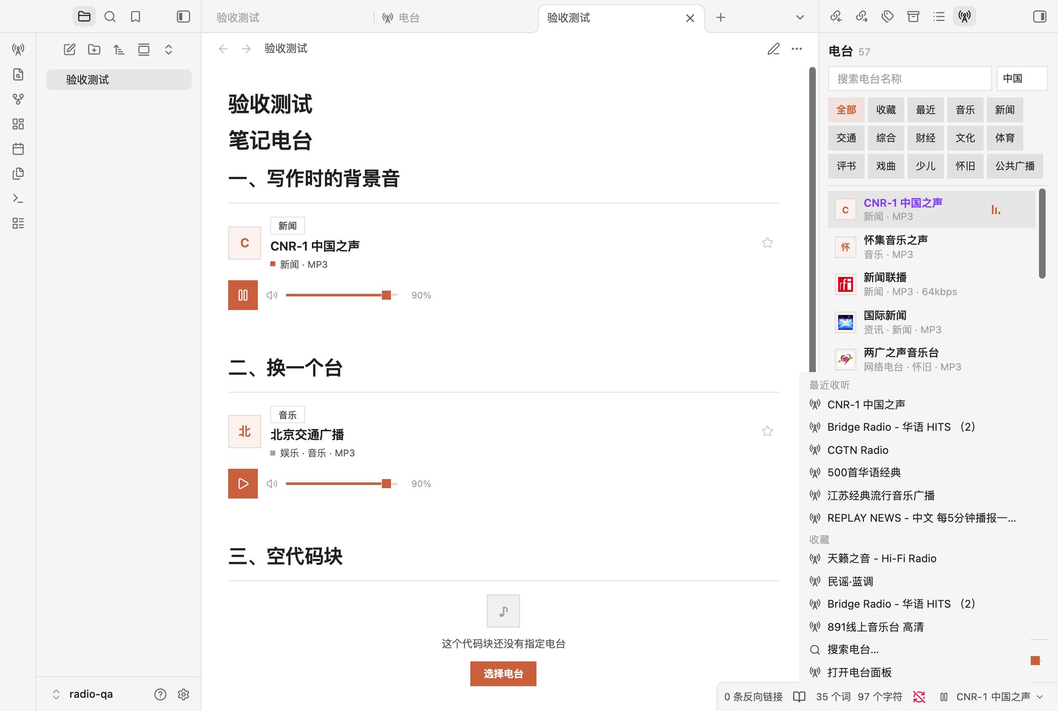
Task: Open graph view ribbon icon
Action: (x=18, y=99)
